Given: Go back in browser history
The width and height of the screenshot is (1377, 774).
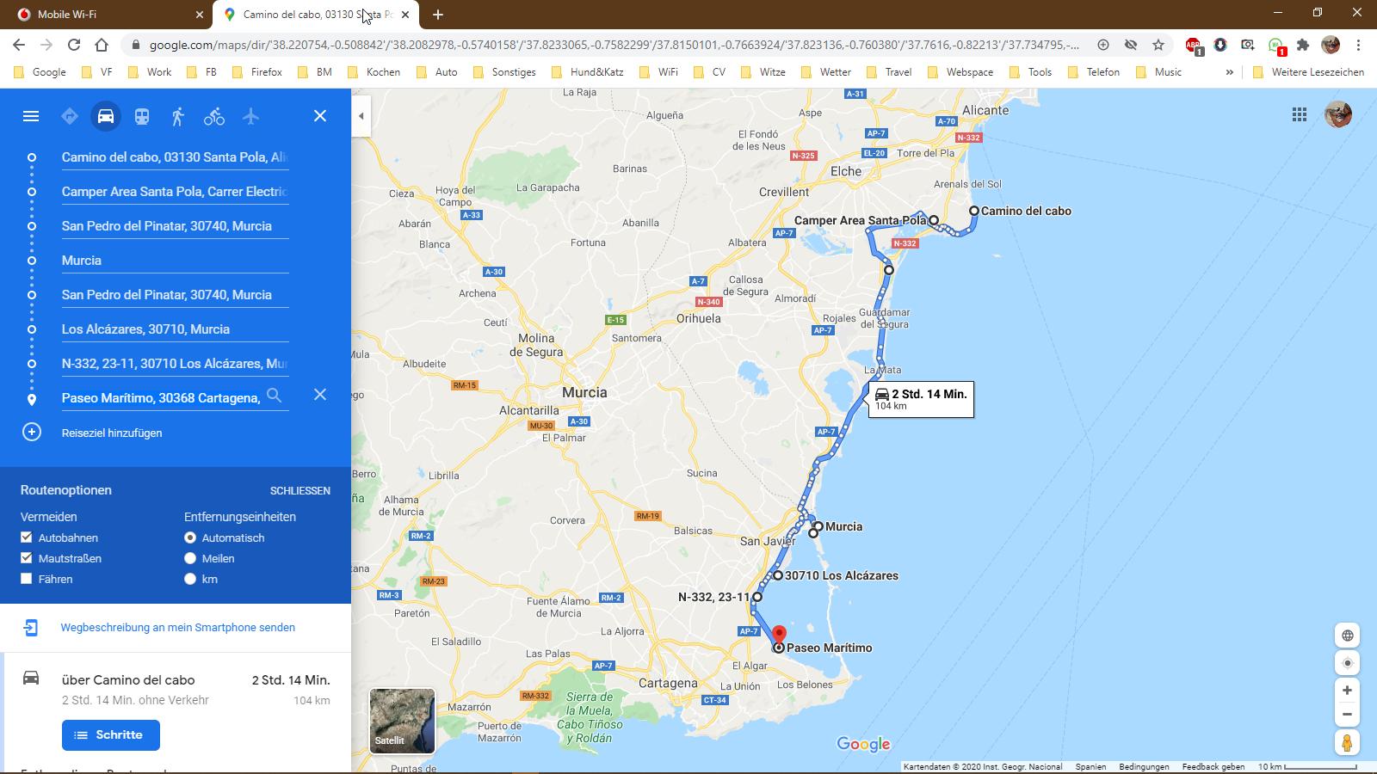Looking at the screenshot, I should click(x=19, y=45).
